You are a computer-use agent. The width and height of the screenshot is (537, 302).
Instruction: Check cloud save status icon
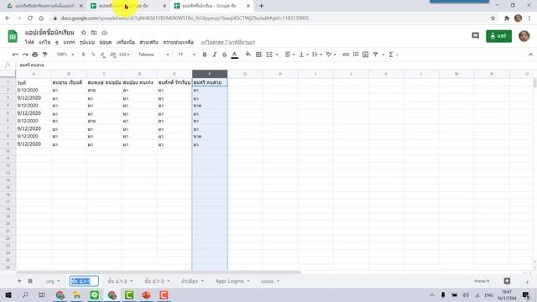(x=104, y=33)
